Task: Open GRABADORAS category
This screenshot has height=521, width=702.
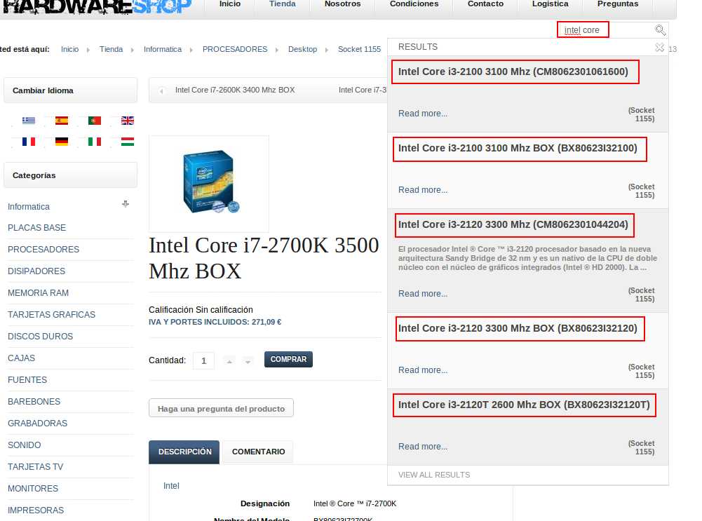Action: (38, 424)
